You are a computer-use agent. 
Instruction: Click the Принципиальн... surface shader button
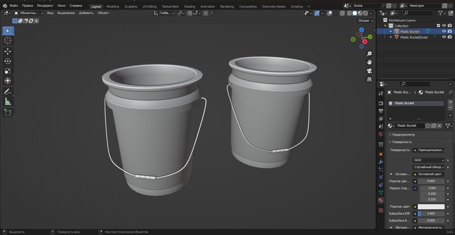tap(429, 150)
